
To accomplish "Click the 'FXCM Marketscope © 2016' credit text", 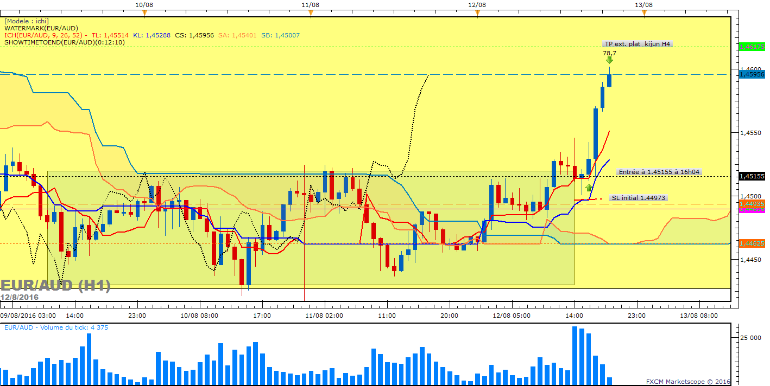I will point(688,382).
